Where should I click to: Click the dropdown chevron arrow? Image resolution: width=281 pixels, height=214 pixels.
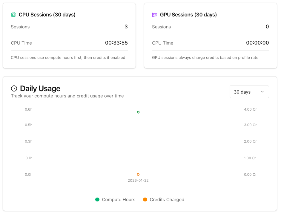click(x=262, y=92)
